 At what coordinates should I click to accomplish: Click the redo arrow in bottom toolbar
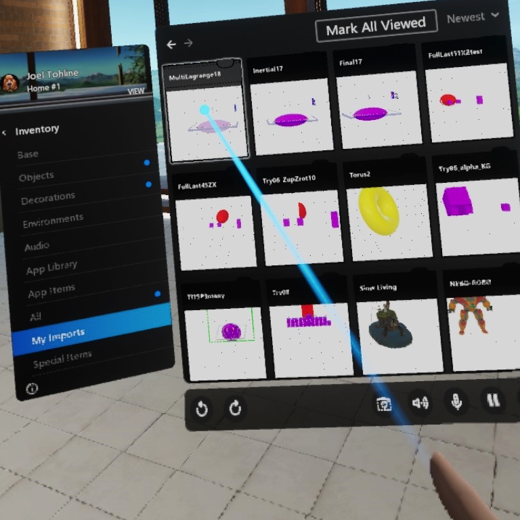236,408
